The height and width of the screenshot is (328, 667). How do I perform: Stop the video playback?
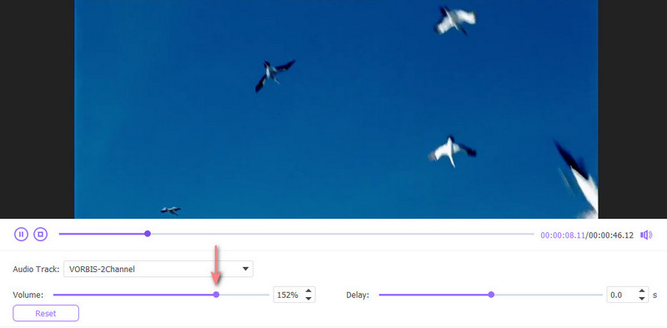coord(40,235)
